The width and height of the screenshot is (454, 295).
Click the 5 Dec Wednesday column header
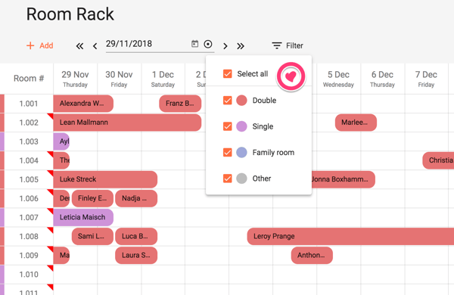pyautogui.click(x=338, y=79)
